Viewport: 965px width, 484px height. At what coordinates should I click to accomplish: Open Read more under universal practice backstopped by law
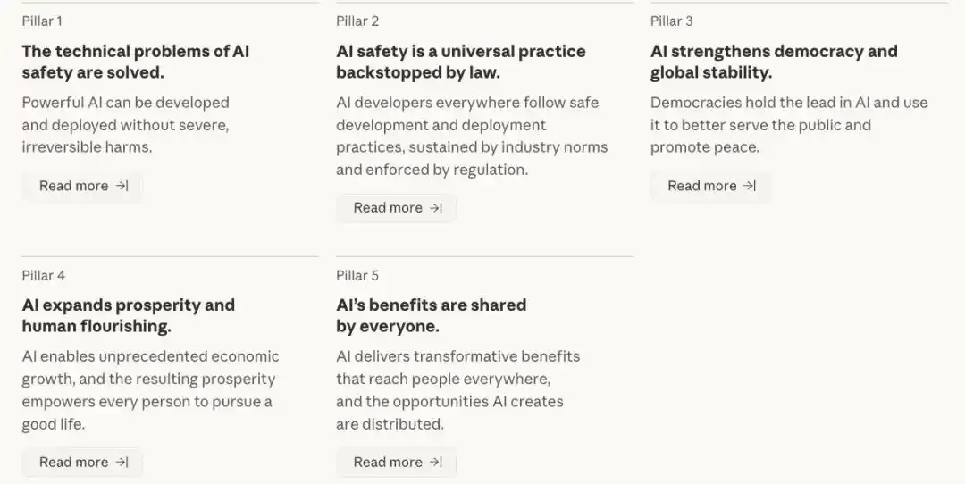[397, 208]
